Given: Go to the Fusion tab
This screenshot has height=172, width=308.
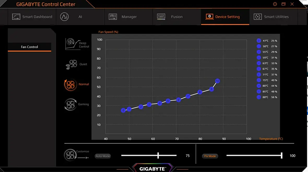Looking at the screenshot, I should point(177,17).
